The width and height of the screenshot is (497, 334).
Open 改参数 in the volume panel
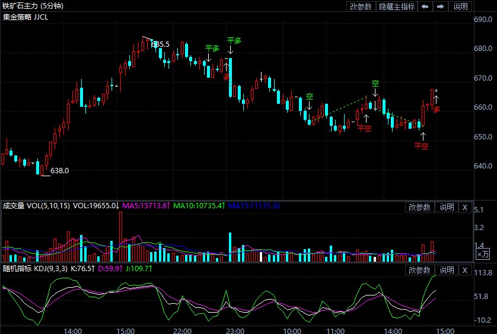(x=420, y=207)
